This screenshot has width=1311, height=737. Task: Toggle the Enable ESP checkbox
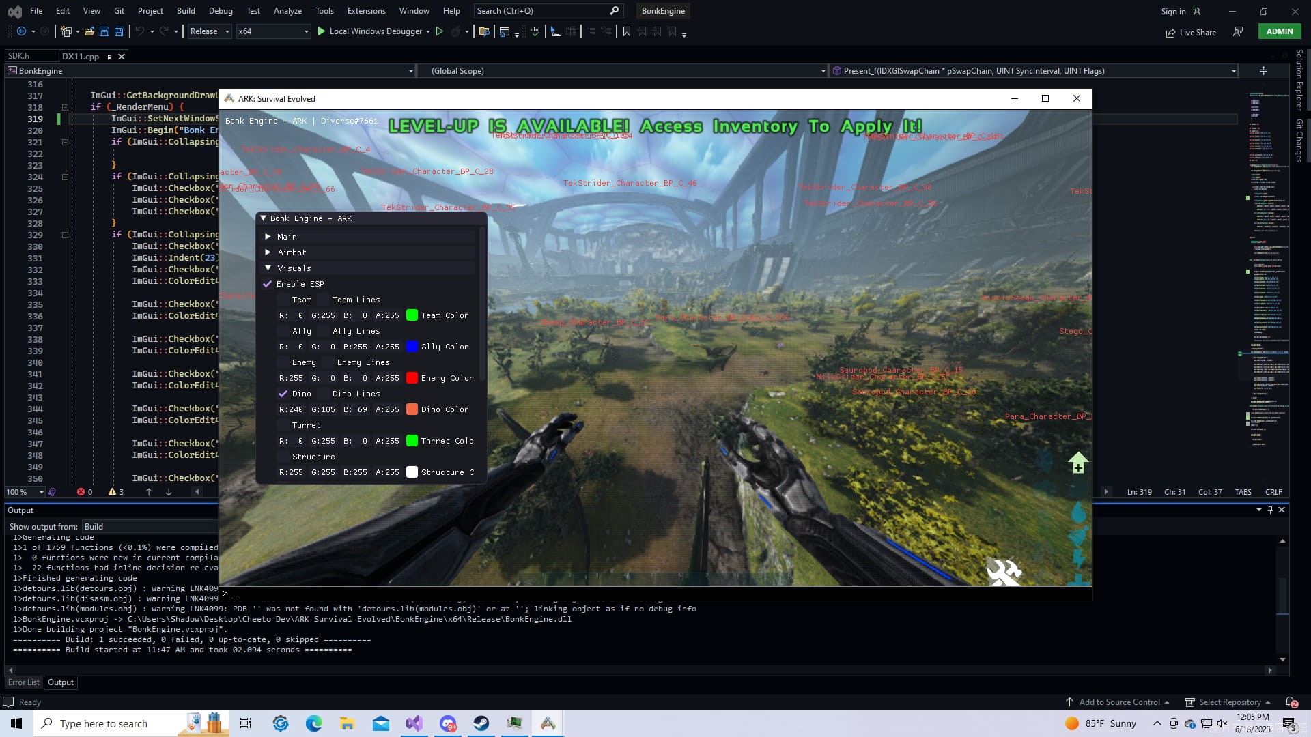pyautogui.click(x=268, y=284)
